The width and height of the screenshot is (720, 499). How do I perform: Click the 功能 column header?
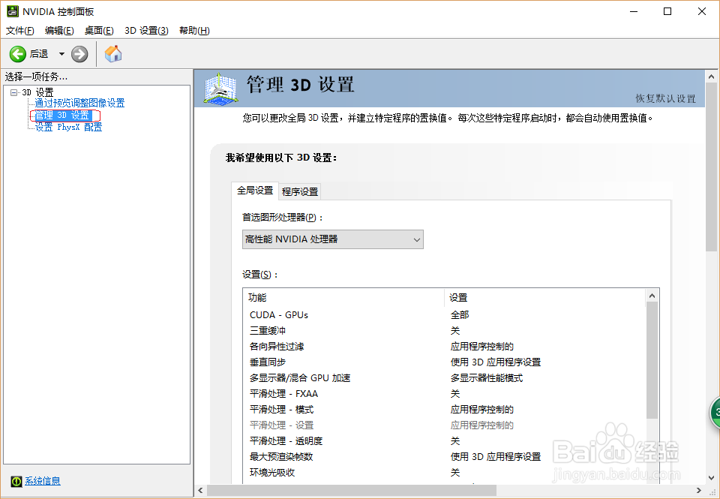(x=343, y=297)
